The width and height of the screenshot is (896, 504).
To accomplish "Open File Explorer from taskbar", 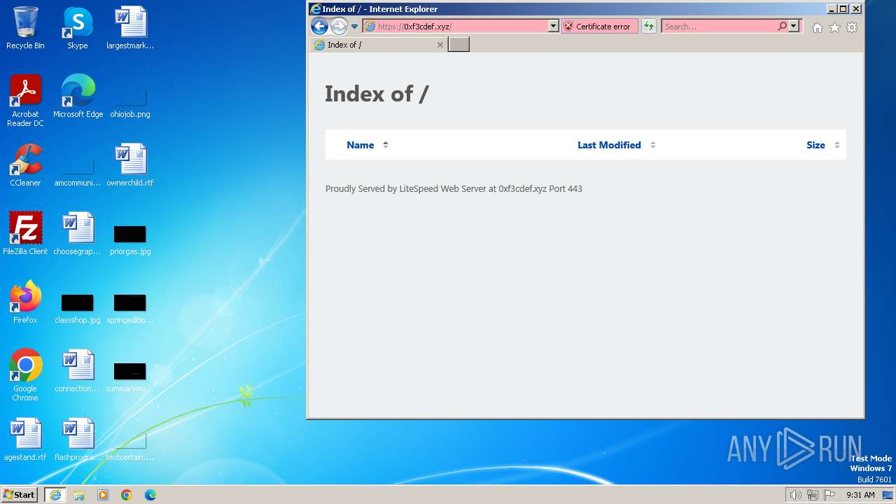I will coord(79,495).
